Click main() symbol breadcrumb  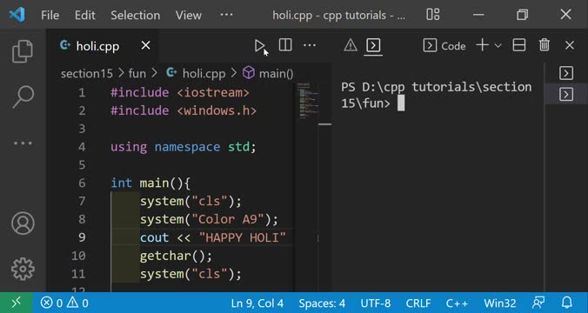tap(276, 74)
